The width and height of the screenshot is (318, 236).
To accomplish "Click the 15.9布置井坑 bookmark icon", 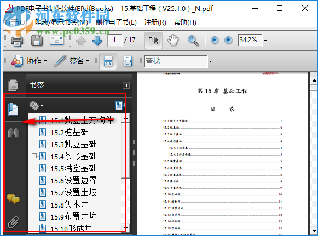I will point(43,216).
